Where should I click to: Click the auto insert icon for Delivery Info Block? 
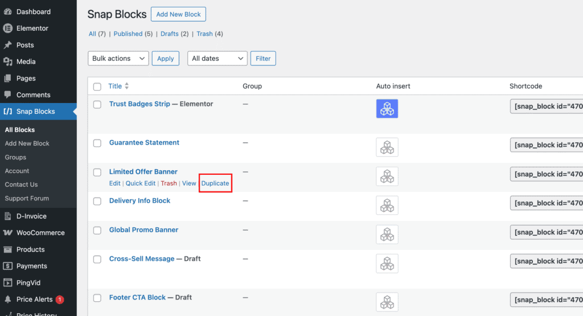click(x=387, y=206)
